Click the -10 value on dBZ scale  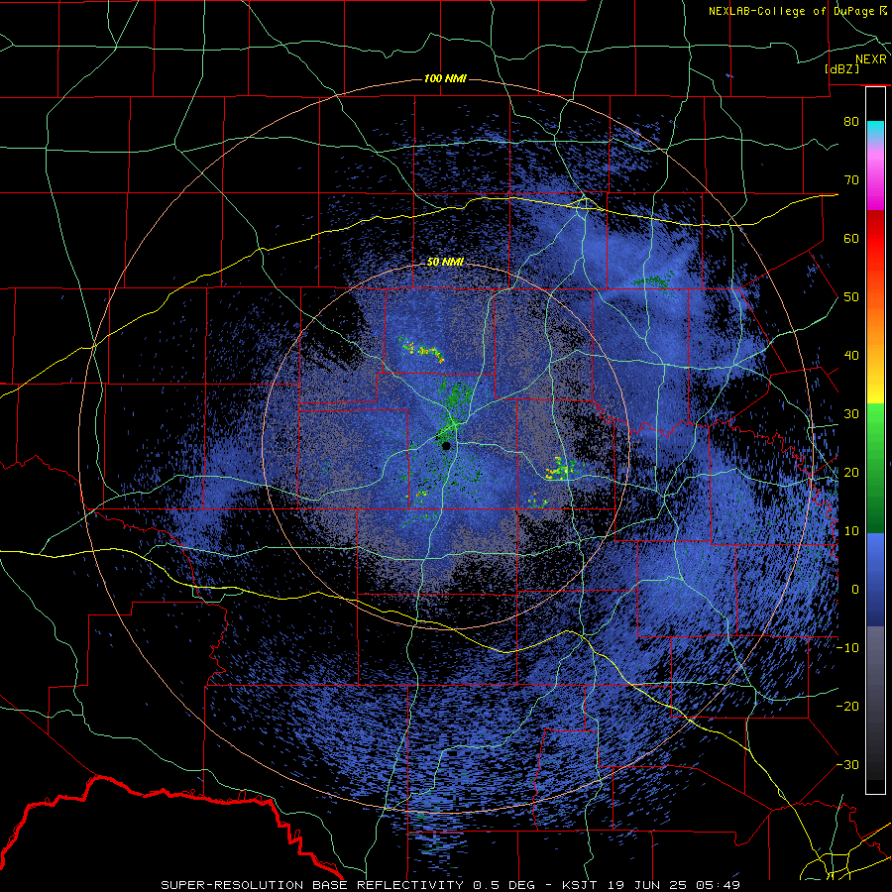coord(847,648)
